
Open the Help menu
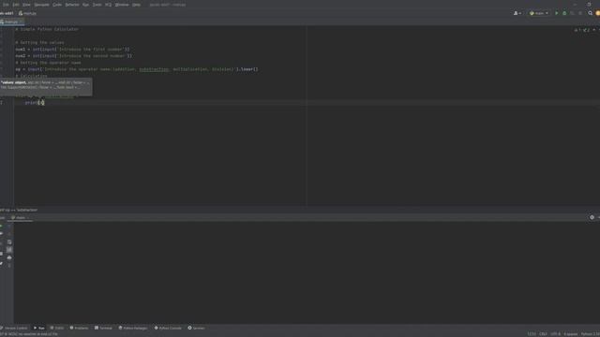(x=136, y=5)
